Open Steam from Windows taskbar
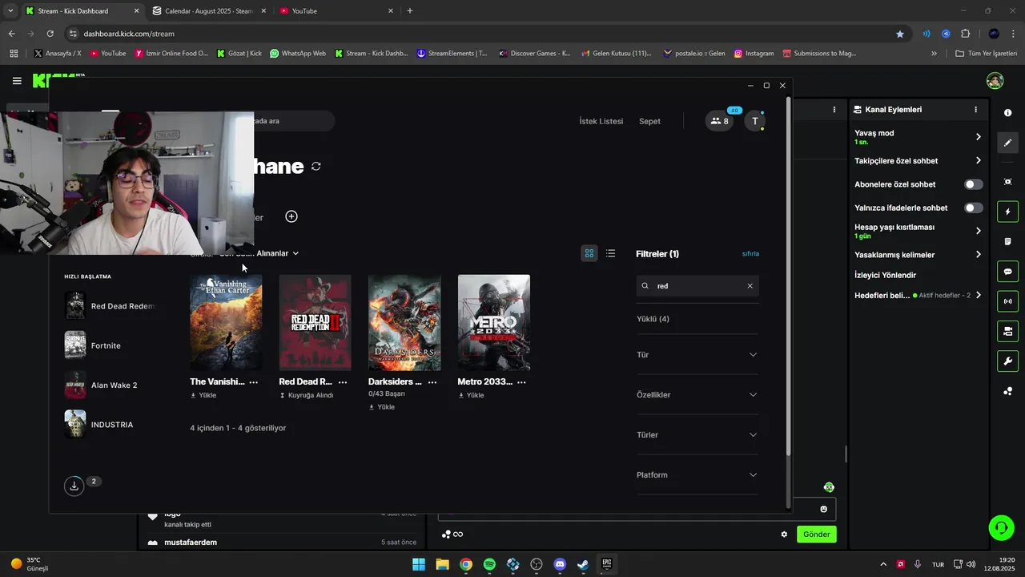The image size is (1025, 577). tap(583, 564)
